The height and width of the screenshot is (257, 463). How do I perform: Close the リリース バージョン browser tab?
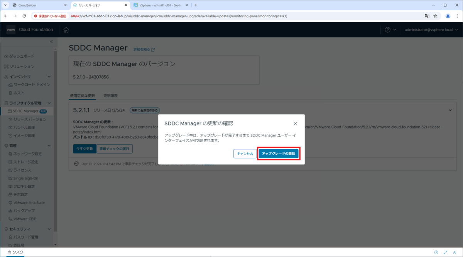click(125, 5)
